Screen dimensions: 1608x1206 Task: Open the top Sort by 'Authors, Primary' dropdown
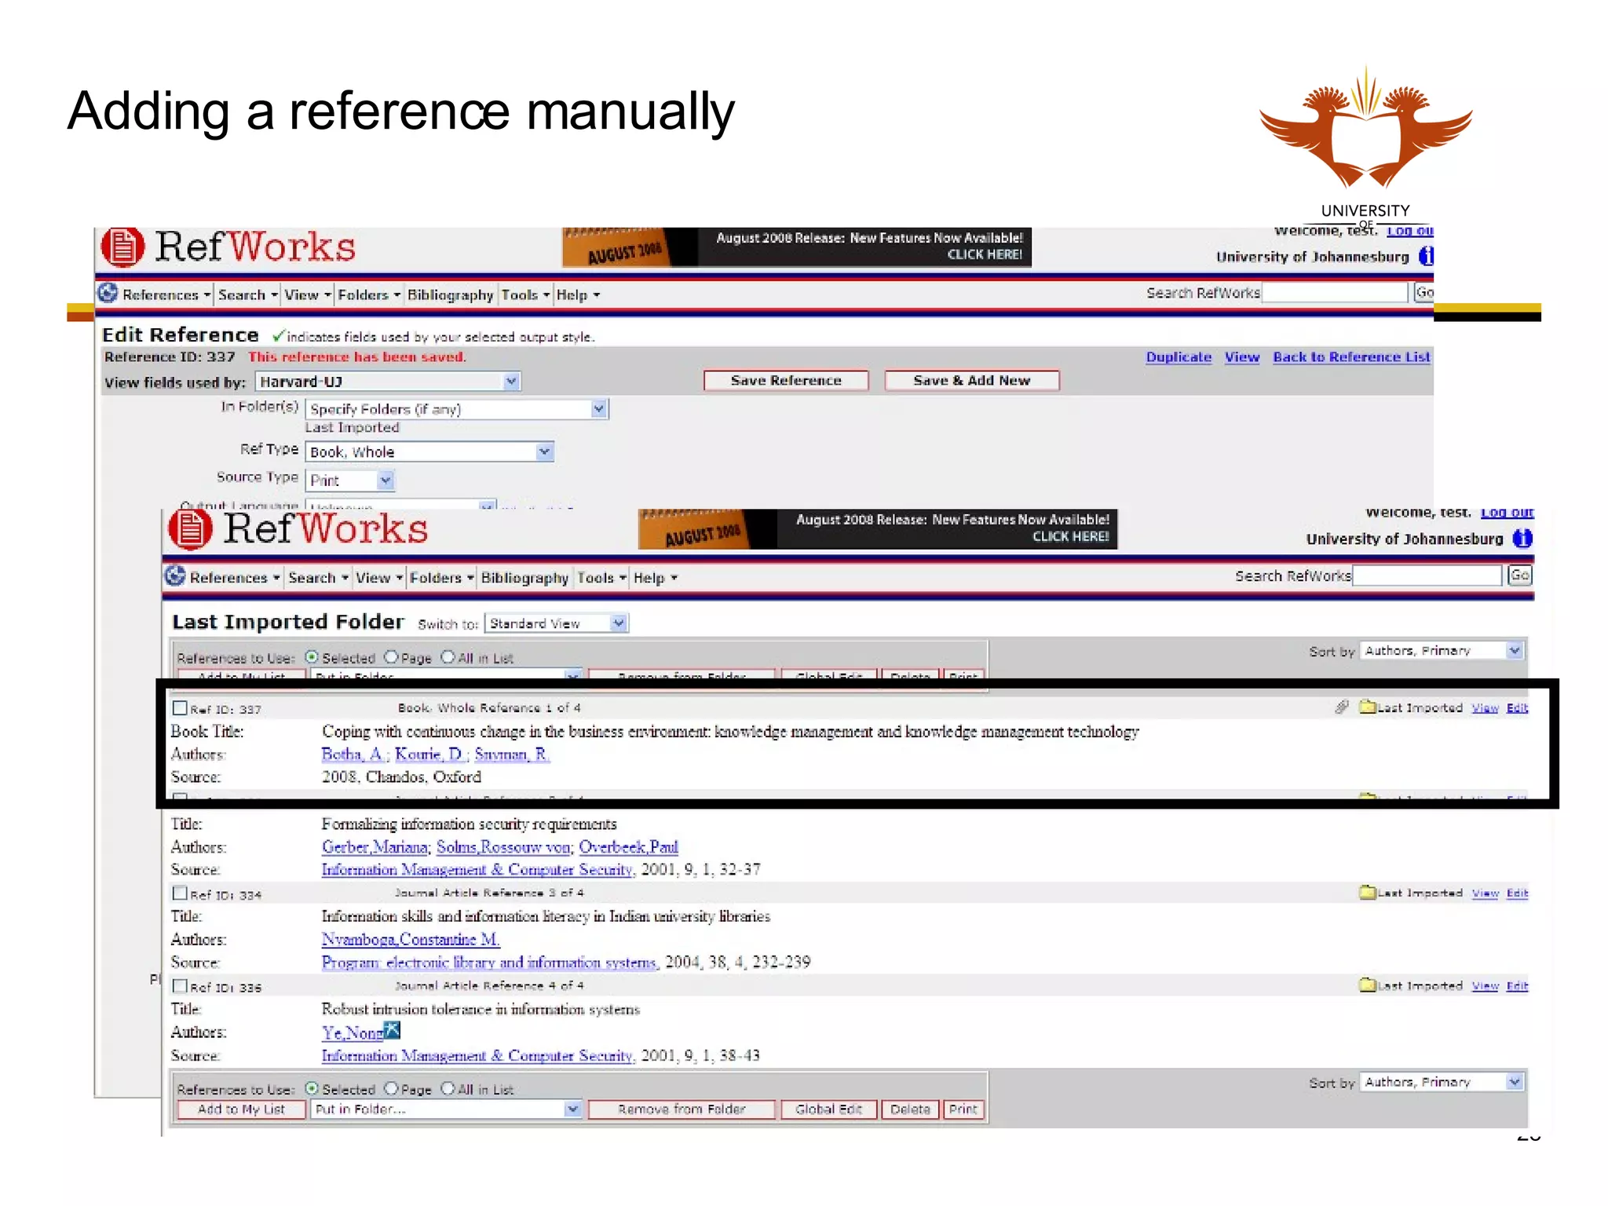point(1442,651)
